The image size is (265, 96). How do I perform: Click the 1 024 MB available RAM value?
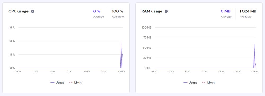(248, 11)
